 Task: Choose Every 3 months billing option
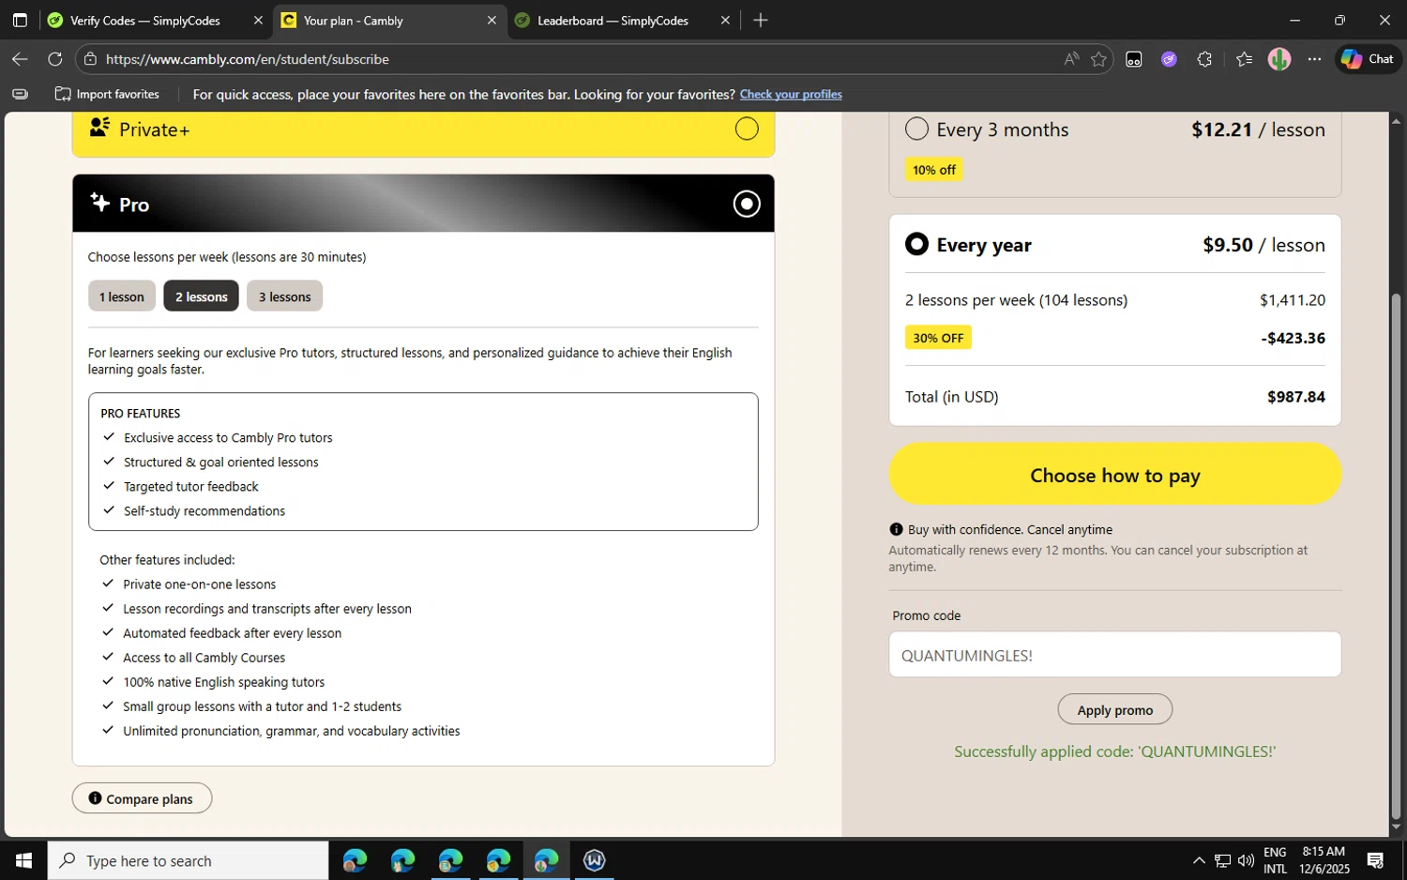point(916,129)
